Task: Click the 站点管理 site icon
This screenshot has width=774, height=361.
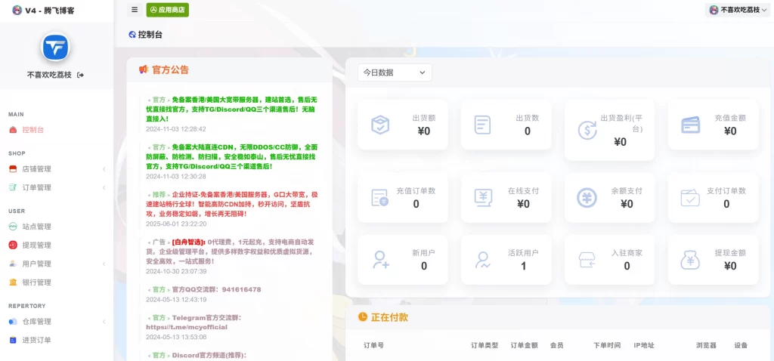Action: [13, 227]
